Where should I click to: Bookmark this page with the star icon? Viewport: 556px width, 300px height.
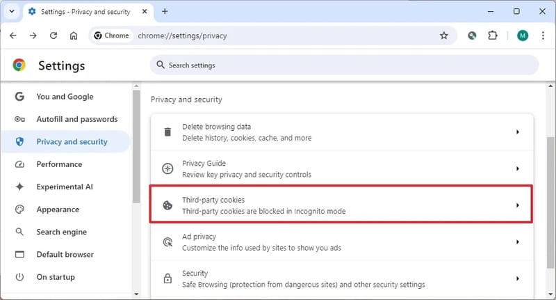click(x=443, y=35)
